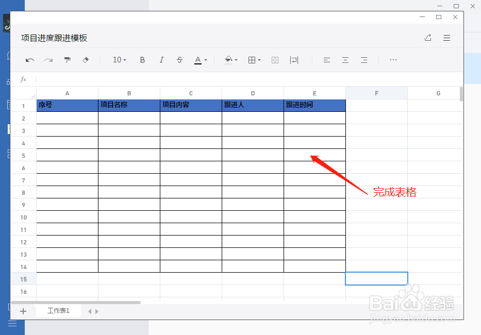Open menu icon at bottom of sidebar
The image size is (481, 335).
point(12,323)
